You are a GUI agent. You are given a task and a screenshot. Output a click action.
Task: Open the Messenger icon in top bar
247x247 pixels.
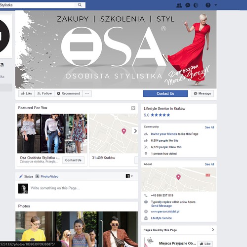click(x=188, y=5)
